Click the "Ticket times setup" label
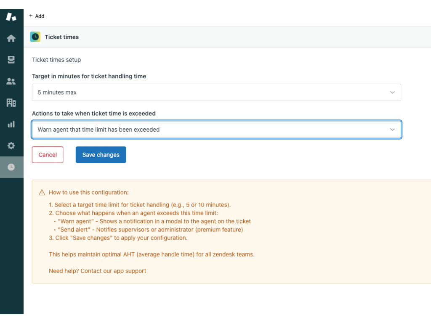The height and width of the screenshot is (323, 431). point(56,60)
